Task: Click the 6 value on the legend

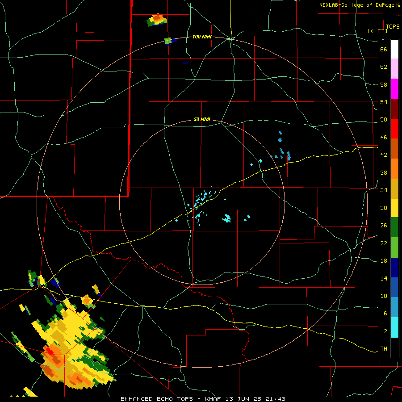Action: [385, 314]
